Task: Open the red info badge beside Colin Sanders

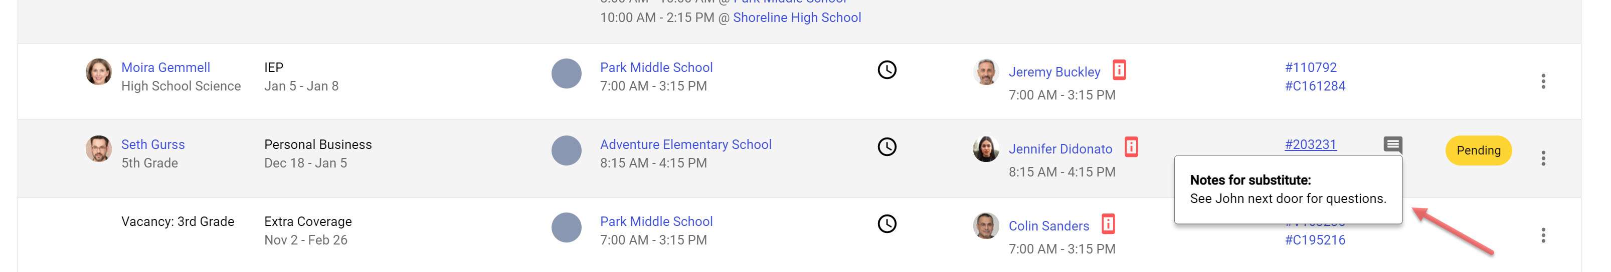Action: point(1108,224)
